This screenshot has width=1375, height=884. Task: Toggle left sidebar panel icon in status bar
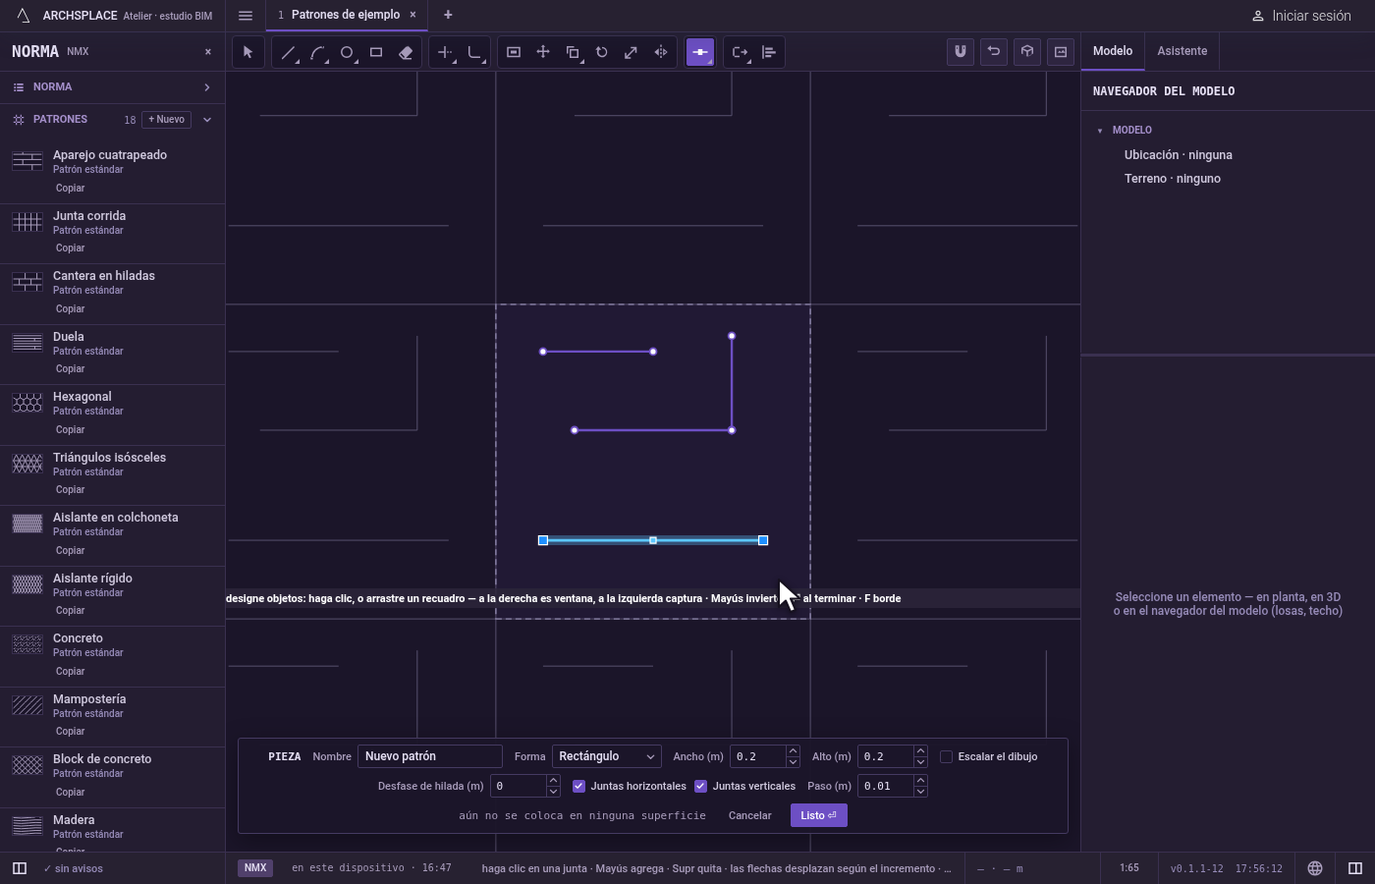tap(19, 868)
